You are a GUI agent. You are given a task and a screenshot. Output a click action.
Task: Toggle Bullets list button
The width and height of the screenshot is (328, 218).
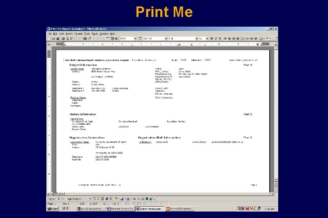(247, 39)
